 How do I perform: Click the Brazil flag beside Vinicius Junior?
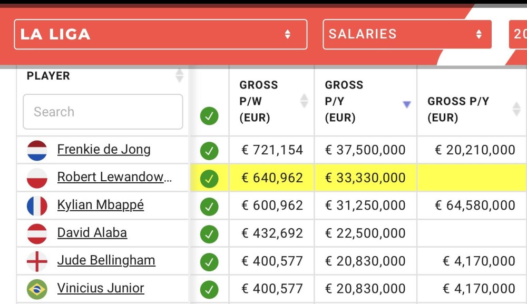pyautogui.click(x=37, y=289)
